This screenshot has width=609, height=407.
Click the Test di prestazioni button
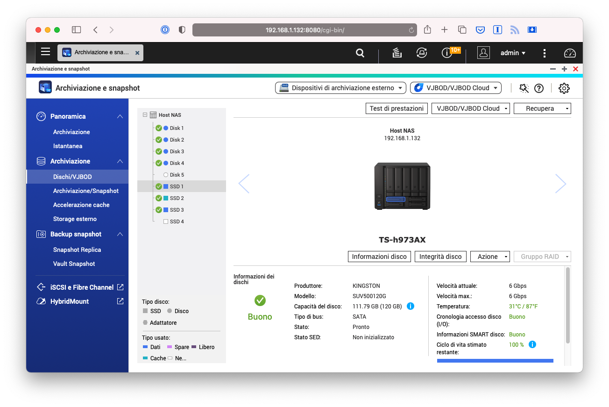click(x=396, y=108)
